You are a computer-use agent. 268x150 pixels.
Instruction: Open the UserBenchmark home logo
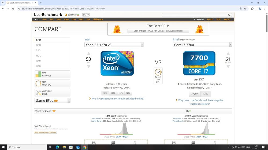coord(48,15)
